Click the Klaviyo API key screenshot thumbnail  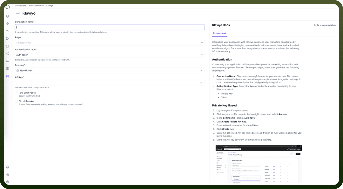point(259,164)
